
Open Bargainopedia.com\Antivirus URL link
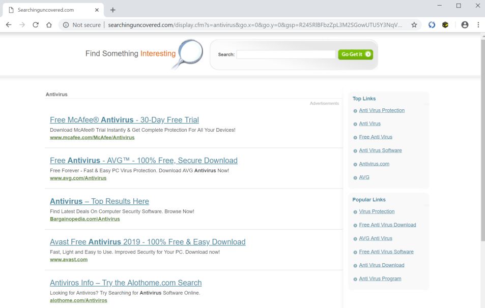(x=85, y=219)
